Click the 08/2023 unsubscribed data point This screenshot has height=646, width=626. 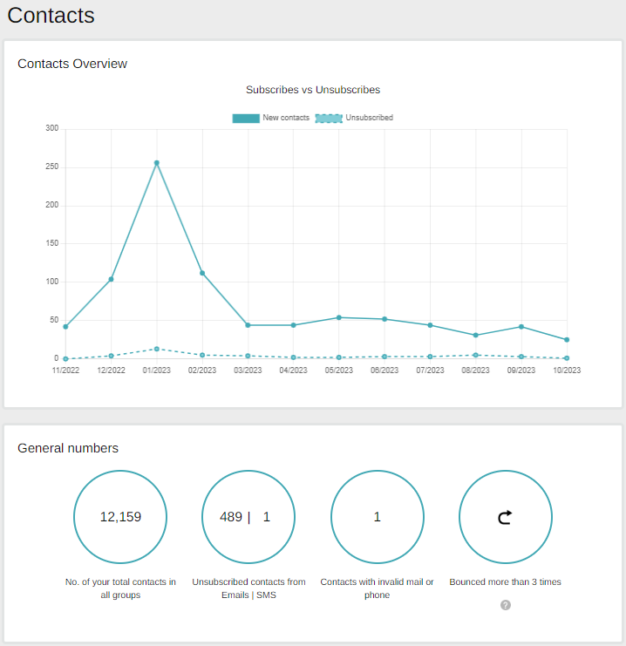(476, 355)
